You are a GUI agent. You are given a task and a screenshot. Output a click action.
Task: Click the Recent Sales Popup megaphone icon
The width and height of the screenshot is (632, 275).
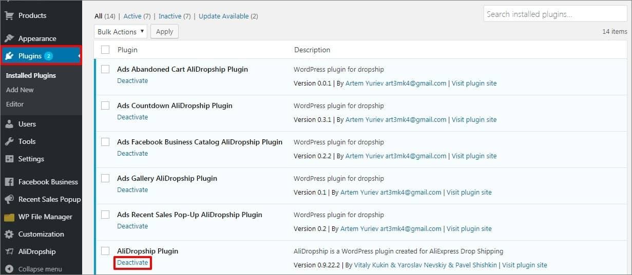[x=9, y=199]
